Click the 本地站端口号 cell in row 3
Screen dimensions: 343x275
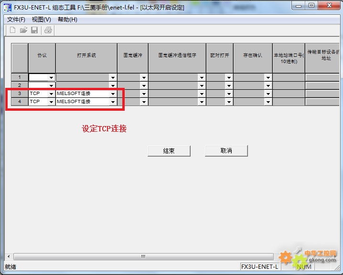pyautogui.click(x=289, y=94)
